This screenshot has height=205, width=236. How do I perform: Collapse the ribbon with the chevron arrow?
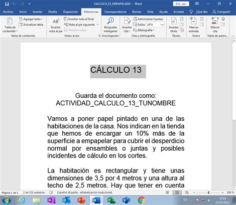click(233, 36)
